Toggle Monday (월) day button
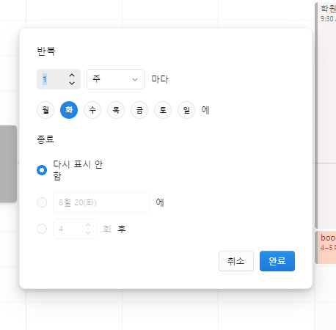The height and width of the screenshot is (330, 336). point(45,110)
